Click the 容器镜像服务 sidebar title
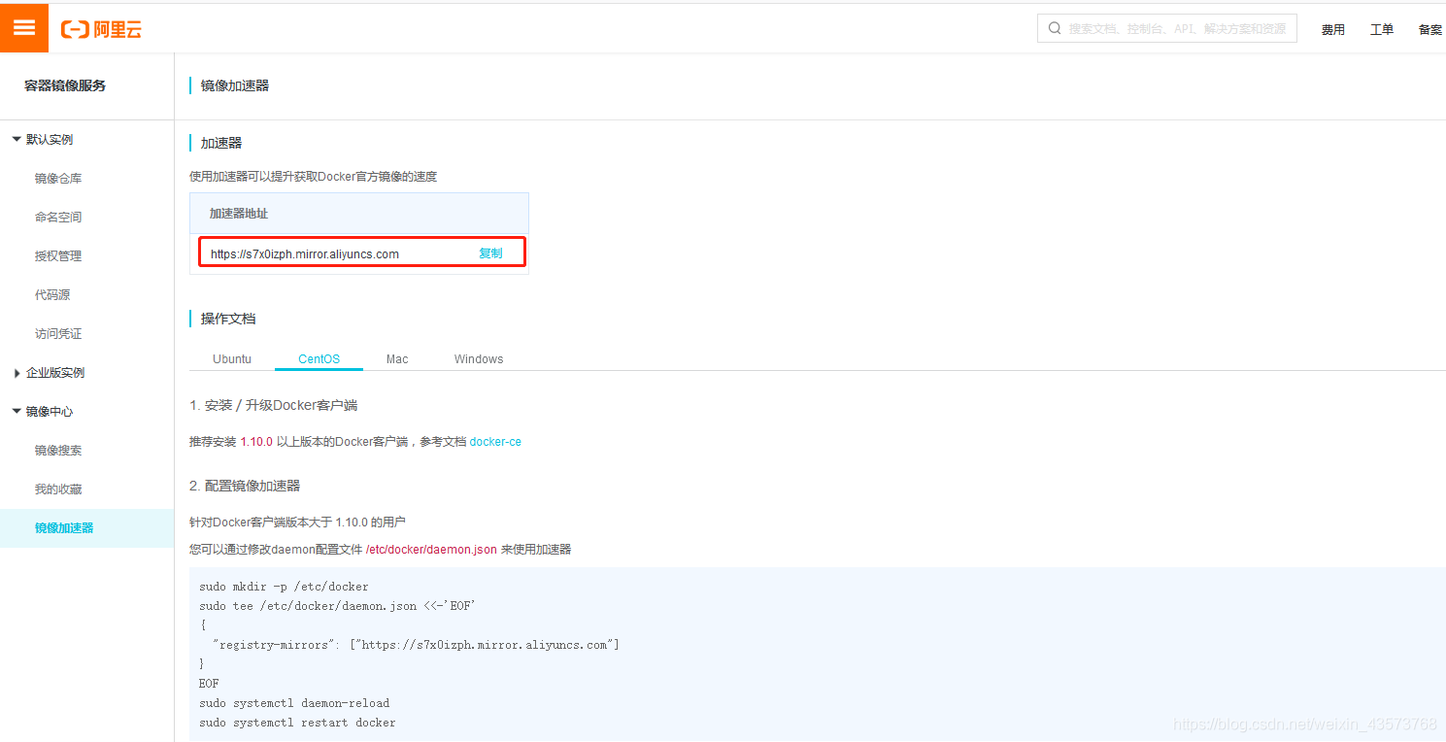Image resolution: width=1446 pixels, height=742 pixels. pyautogui.click(x=65, y=85)
